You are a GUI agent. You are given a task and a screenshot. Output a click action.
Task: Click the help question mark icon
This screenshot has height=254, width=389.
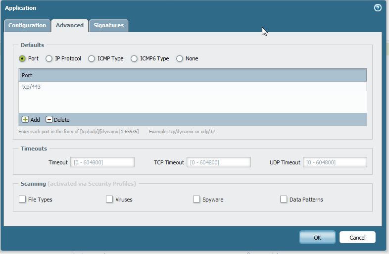(378, 8)
